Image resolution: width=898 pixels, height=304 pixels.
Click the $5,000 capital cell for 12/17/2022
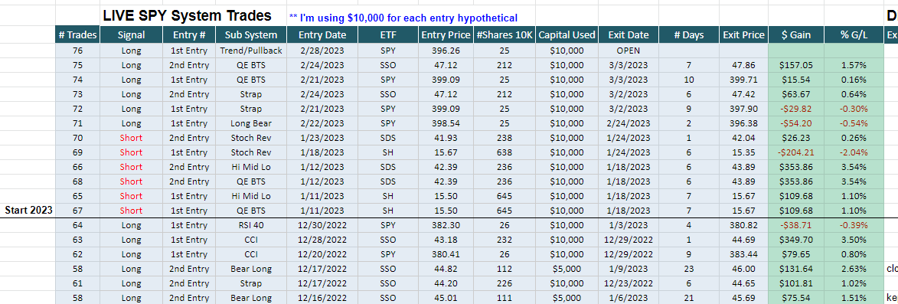click(567, 269)
